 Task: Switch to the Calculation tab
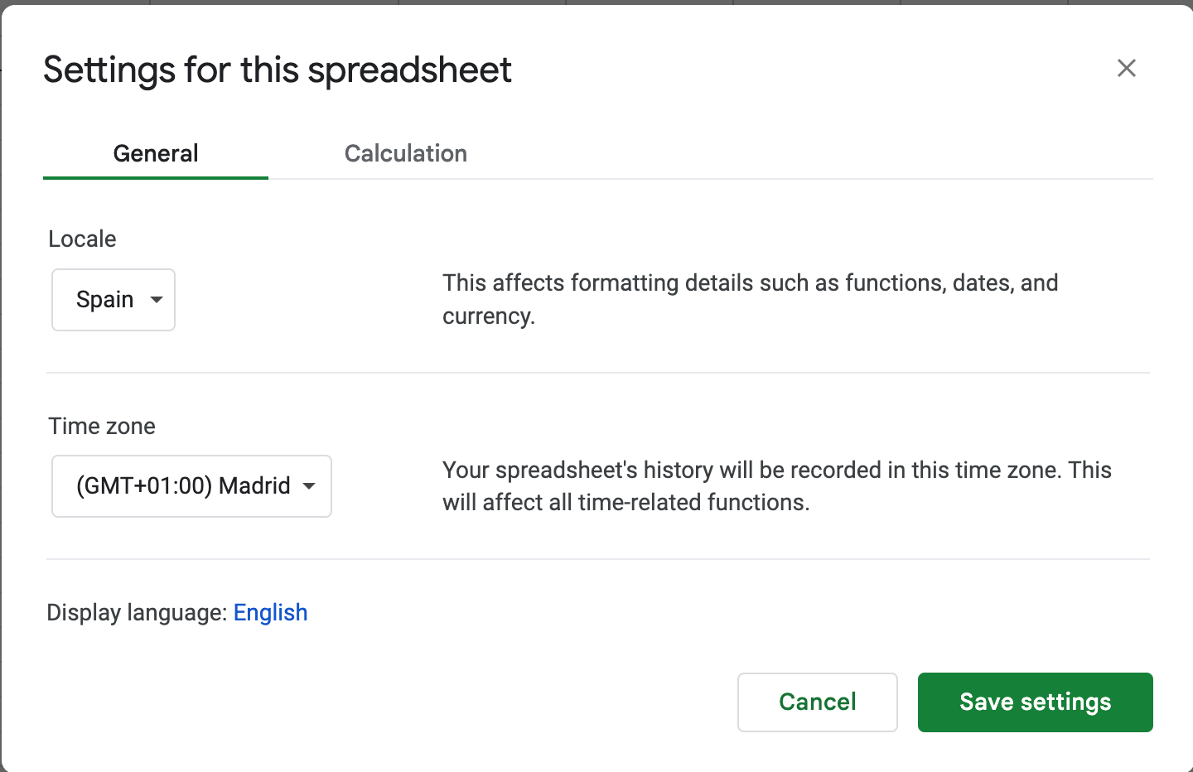pyautogui.click(x=405, y=153)
